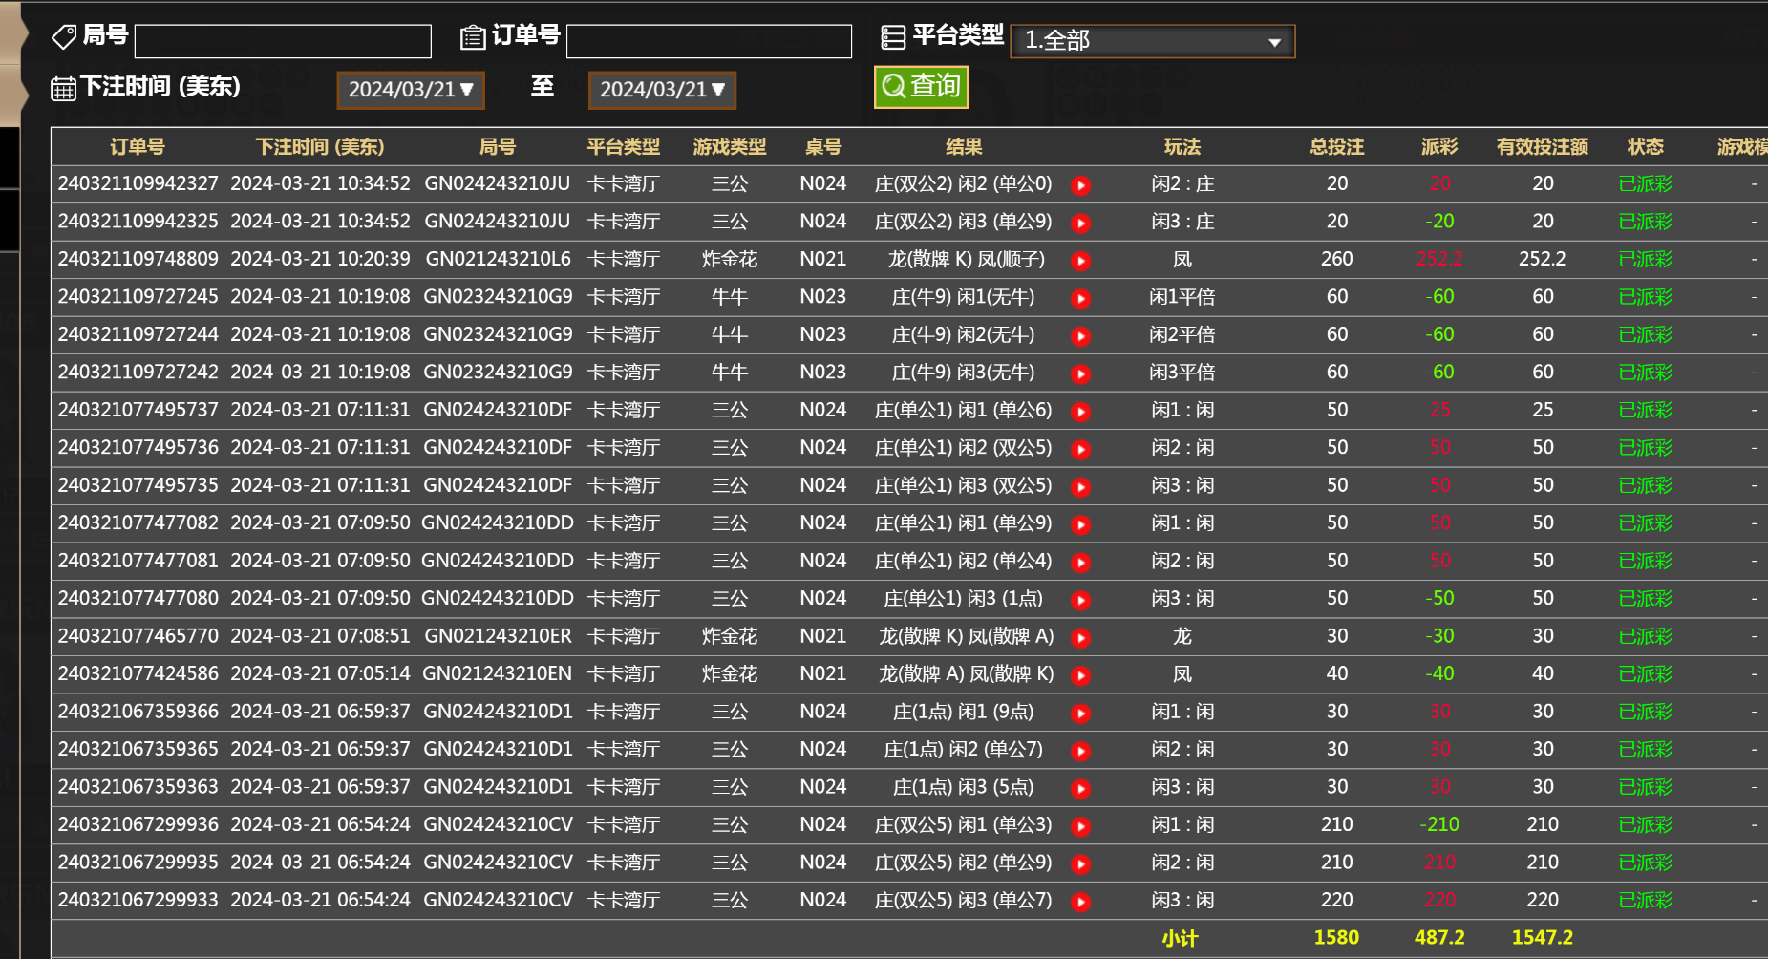
Task: Open replay for order 240321077495737
Action: point(1080,412)
